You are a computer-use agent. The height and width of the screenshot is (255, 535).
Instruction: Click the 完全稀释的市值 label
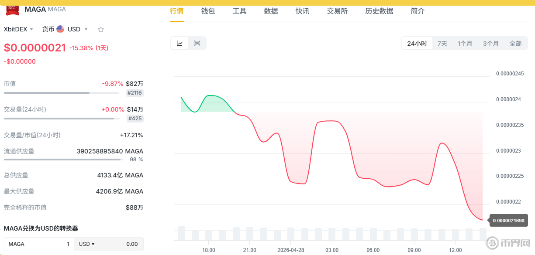pos(25,207)
